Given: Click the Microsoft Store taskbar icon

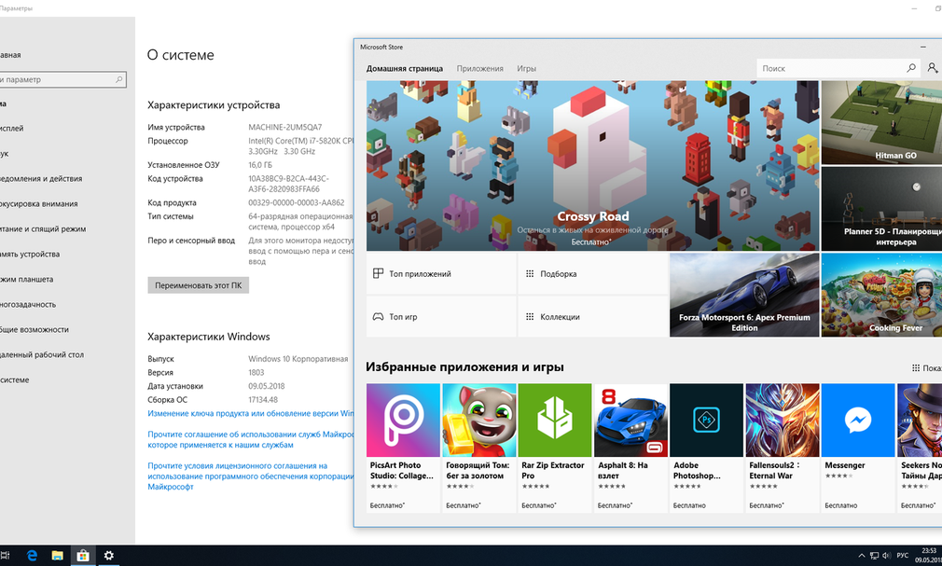Looking at the screenshot, I should (83, 555).
